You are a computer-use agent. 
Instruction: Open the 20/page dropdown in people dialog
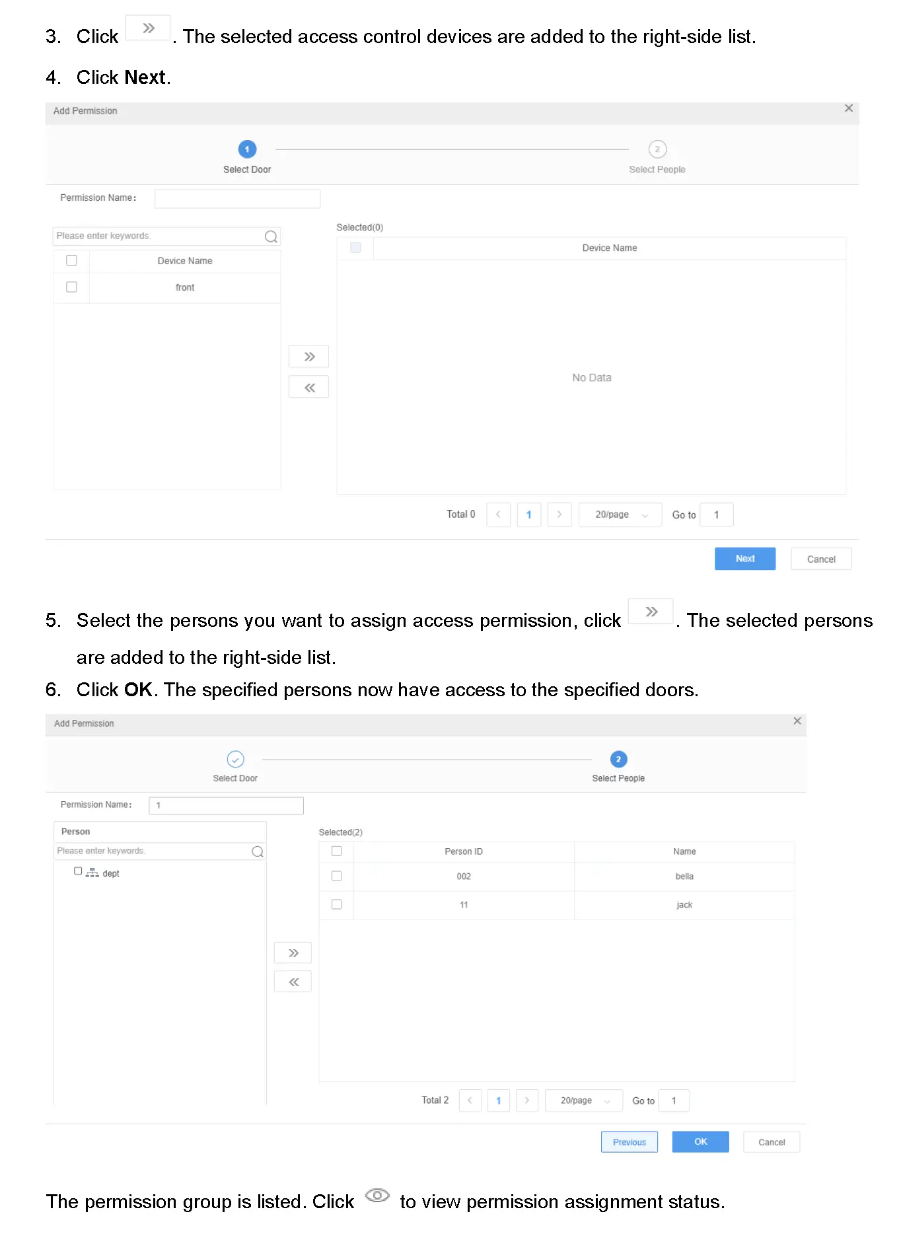click(583, 1100)
